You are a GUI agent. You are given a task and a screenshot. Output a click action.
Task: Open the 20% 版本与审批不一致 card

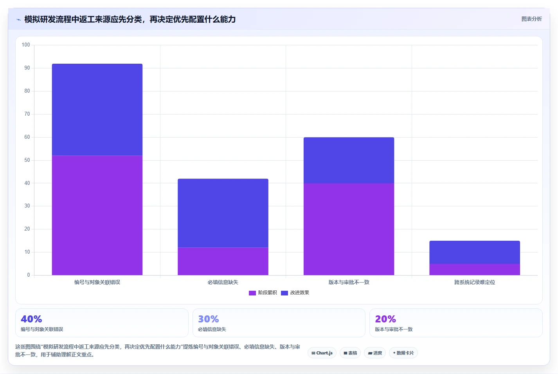(x=456, y=323)
